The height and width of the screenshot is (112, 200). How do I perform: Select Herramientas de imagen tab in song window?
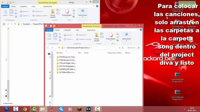coord(48,2)
